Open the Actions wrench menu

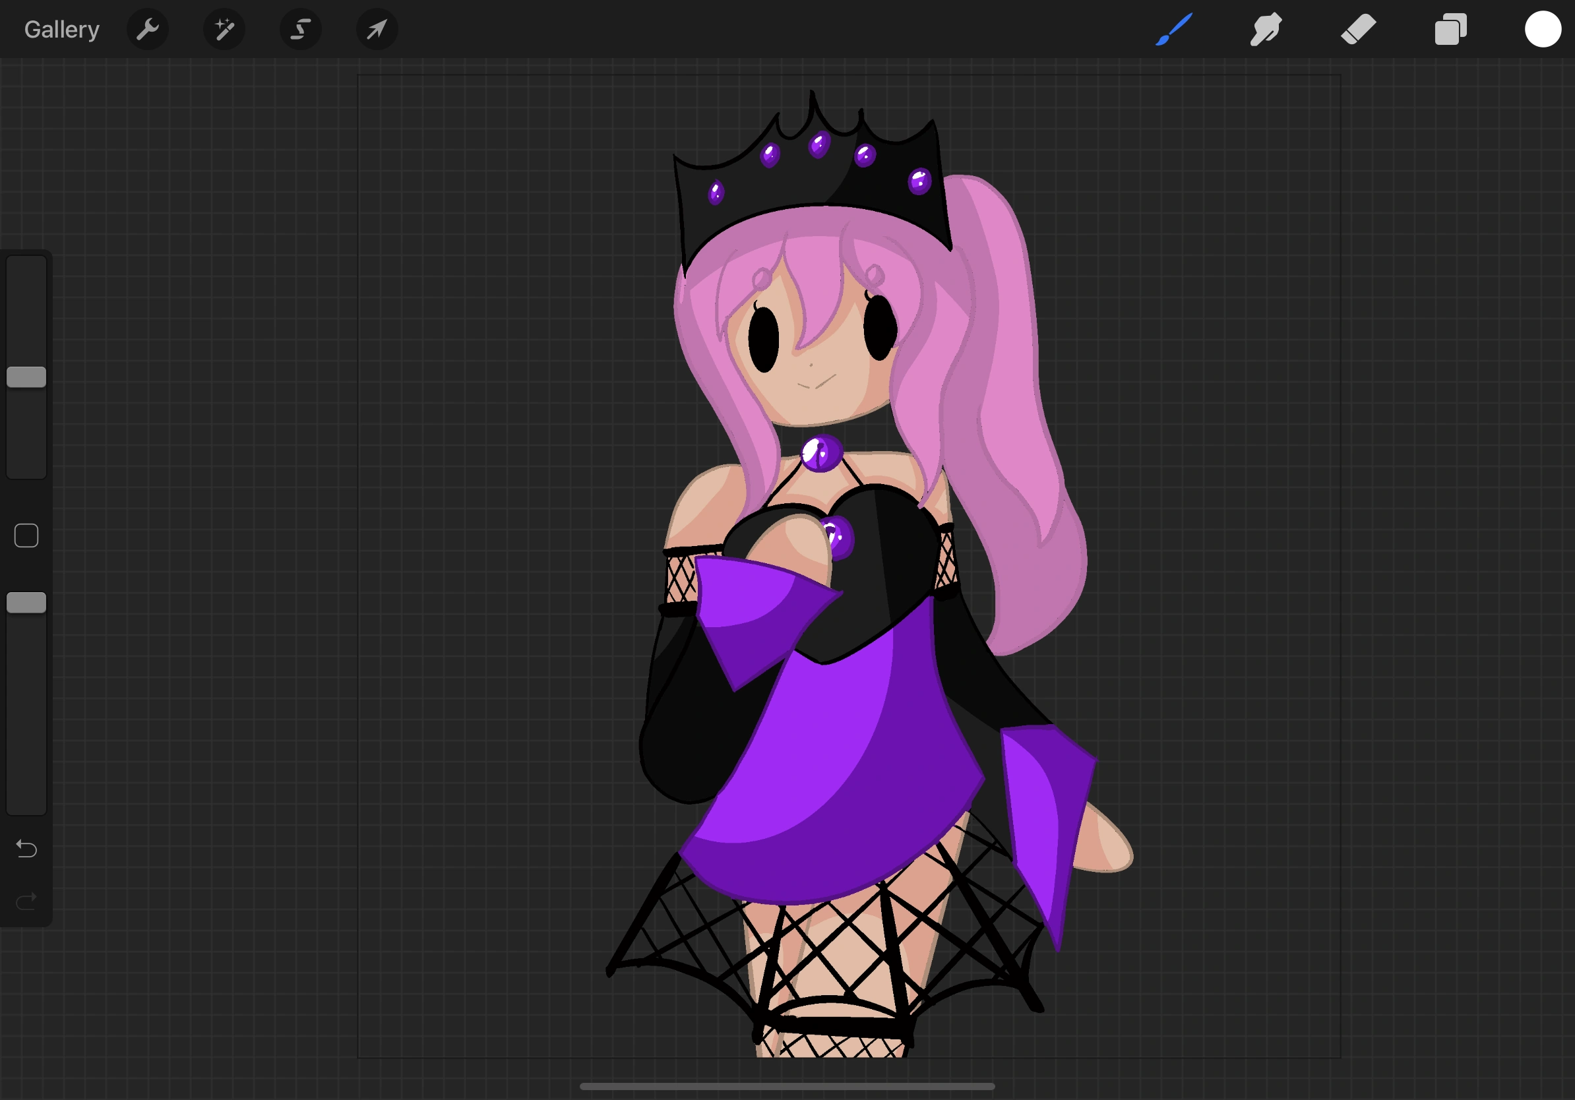[x=148, y=29]
